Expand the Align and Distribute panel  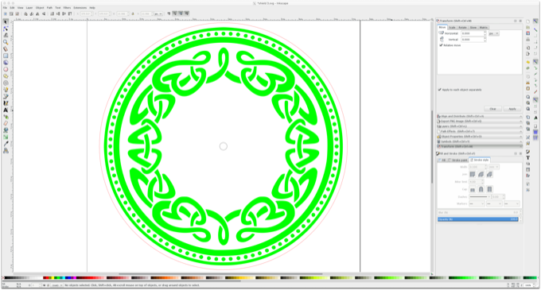pyautogui.click(x=479, y=117)
